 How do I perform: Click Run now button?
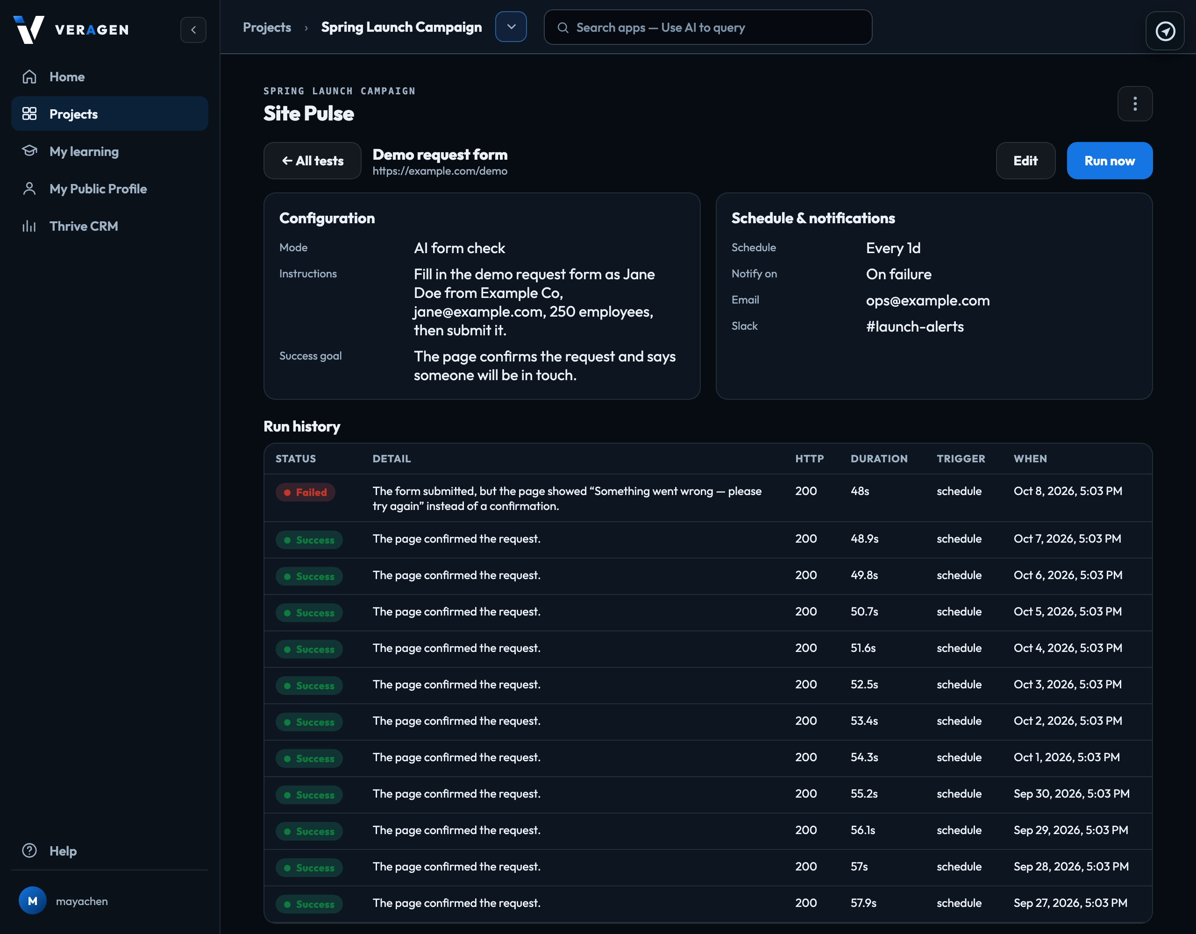click(1110, 161)
